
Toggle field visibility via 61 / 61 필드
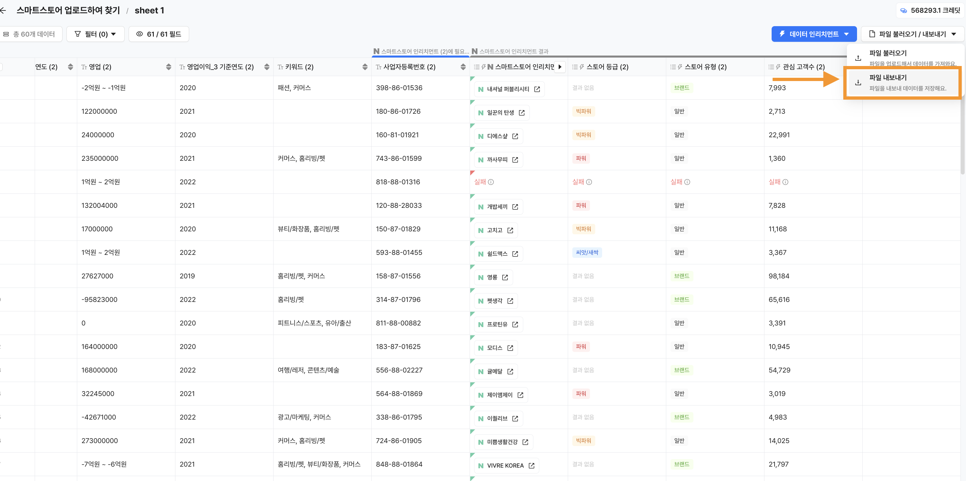point(159,34)
